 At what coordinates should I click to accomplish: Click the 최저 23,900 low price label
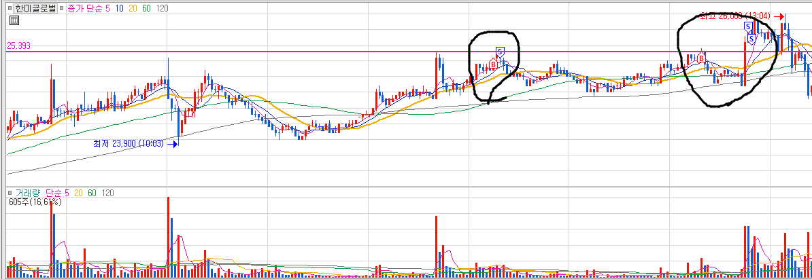(x=128, y=144)
